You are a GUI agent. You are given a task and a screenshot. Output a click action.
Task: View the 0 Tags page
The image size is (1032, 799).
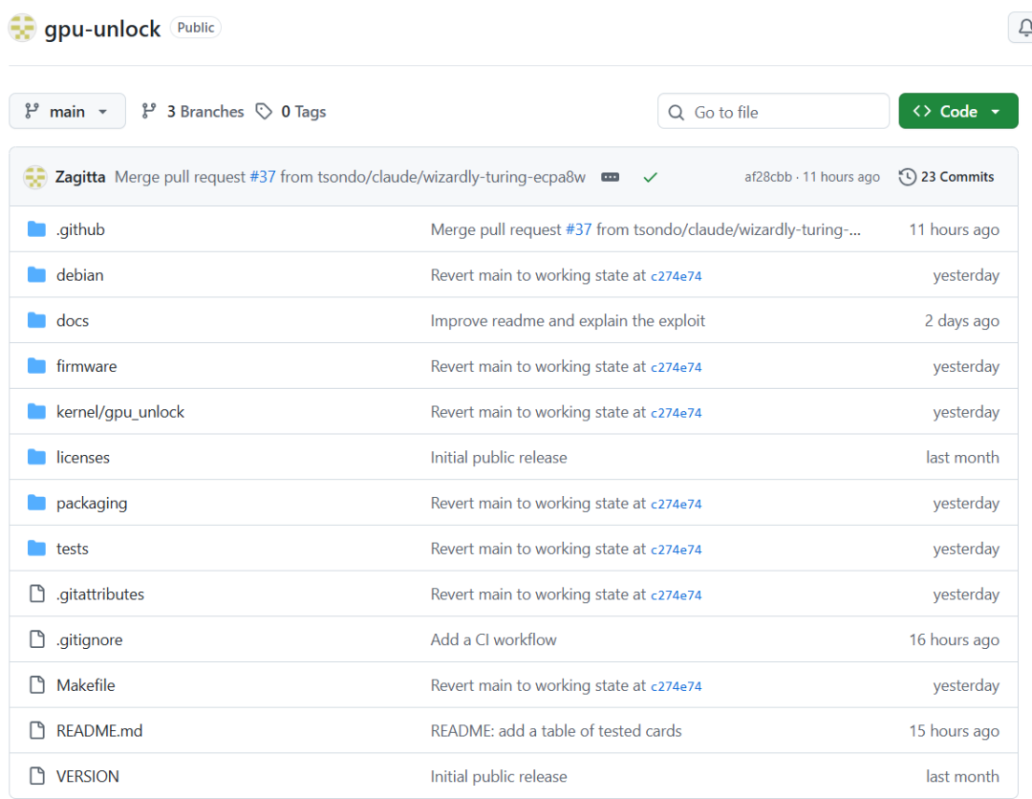tap(290, 111)
